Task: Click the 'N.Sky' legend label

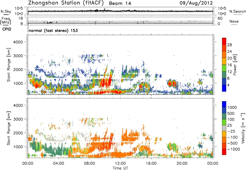Action: tap(6, 11)
